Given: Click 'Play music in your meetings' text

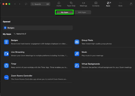Looking at the screenshot, I should coord(92,56).
